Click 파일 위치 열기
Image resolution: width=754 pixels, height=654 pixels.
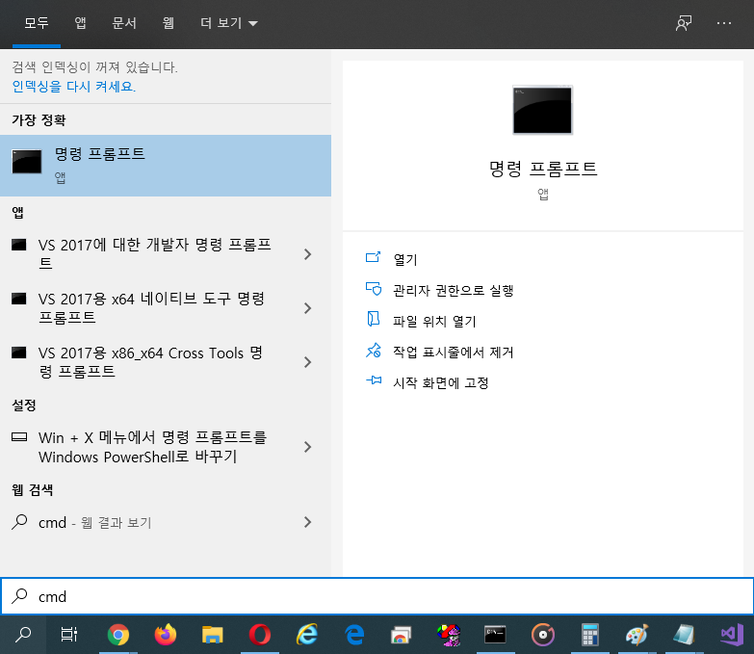tap(434, 322)
